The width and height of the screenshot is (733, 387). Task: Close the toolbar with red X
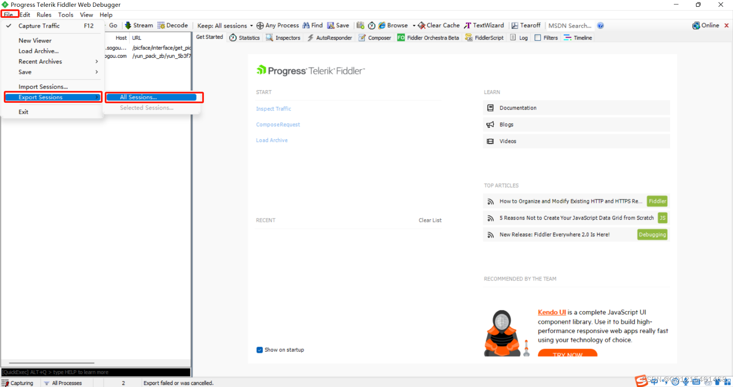point(727,25)
